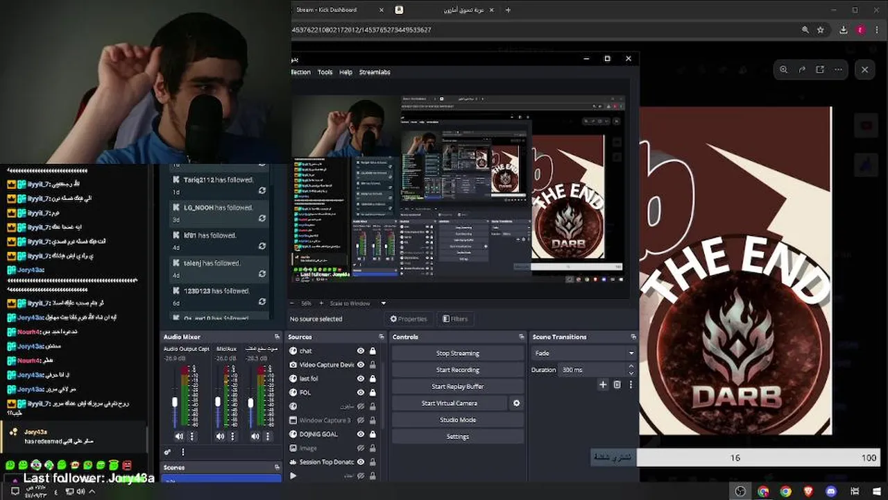
Task: Bookmark this page star icon
Action: pos(820,30)
